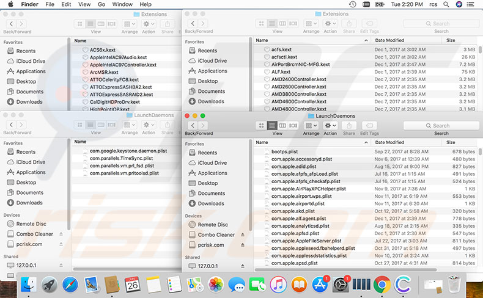Launch Calendar from the Dock

tap(133, 285)
